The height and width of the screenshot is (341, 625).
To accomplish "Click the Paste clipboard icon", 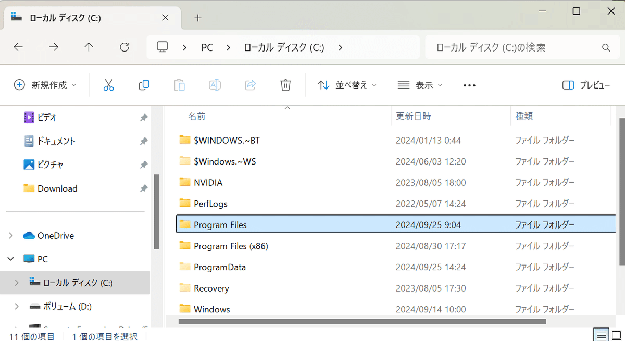I will pos(179,85).
